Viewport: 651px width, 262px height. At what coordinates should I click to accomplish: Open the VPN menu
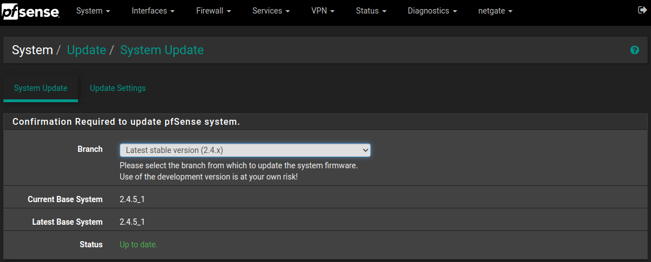[x=323, y=11]
